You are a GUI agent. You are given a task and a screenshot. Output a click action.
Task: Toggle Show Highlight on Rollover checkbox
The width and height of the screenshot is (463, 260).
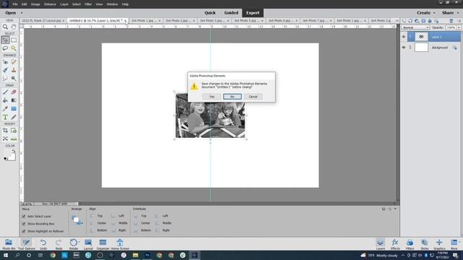pyautogui.click(x=24, y=231)
